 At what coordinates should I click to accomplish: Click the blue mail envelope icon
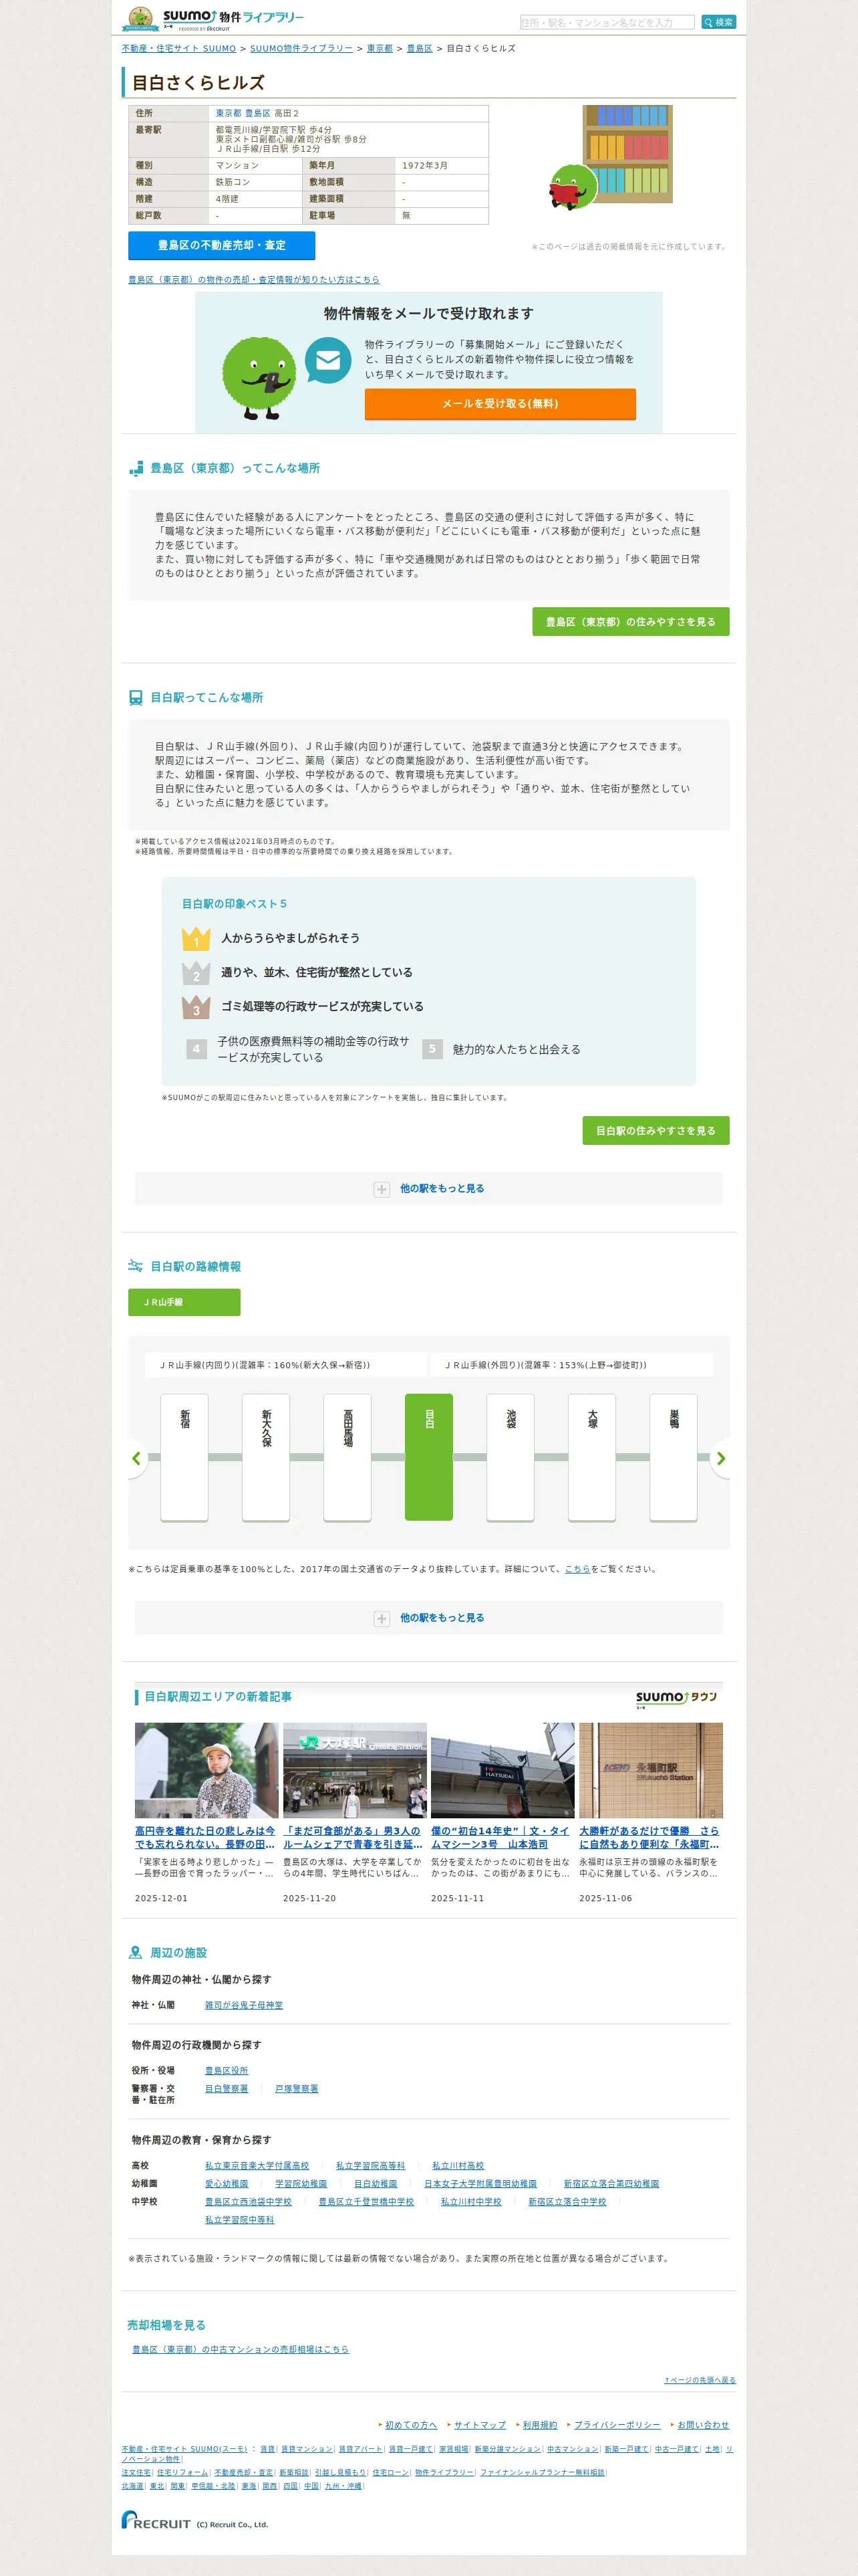pos(327,361)
